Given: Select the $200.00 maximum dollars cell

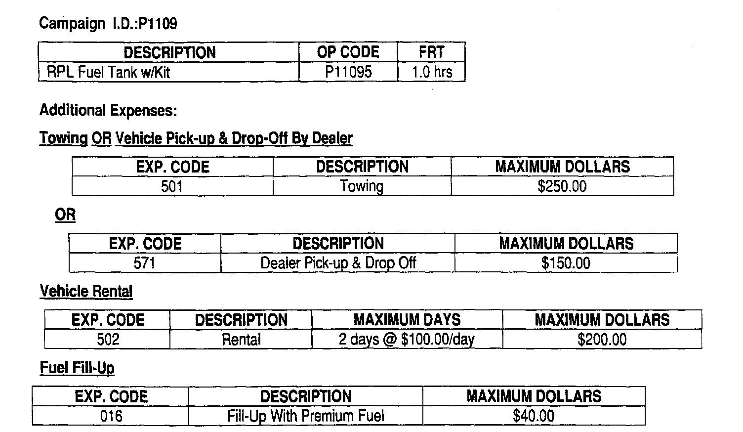Looking at the screenshot, I should 602,340.
